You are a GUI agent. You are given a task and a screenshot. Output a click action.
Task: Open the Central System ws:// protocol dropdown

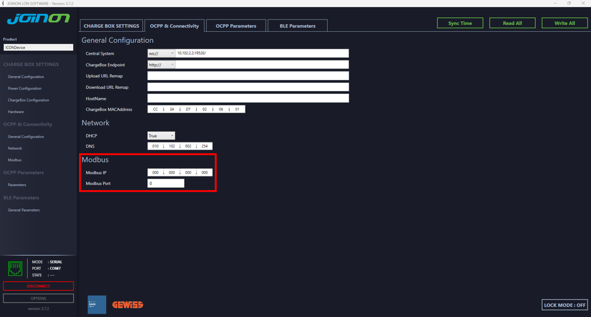pos(161,54)
